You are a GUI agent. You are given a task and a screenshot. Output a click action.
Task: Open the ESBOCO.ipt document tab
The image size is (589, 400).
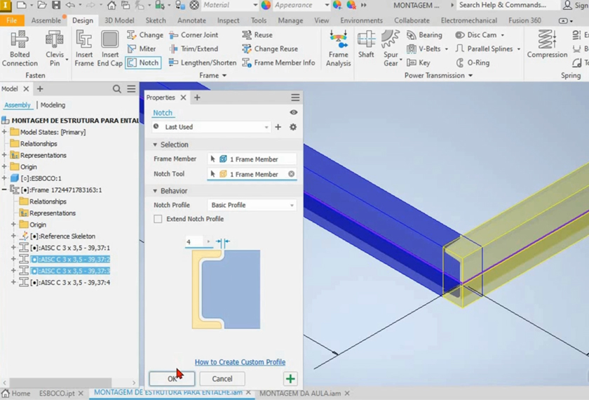tap(57, 394)
